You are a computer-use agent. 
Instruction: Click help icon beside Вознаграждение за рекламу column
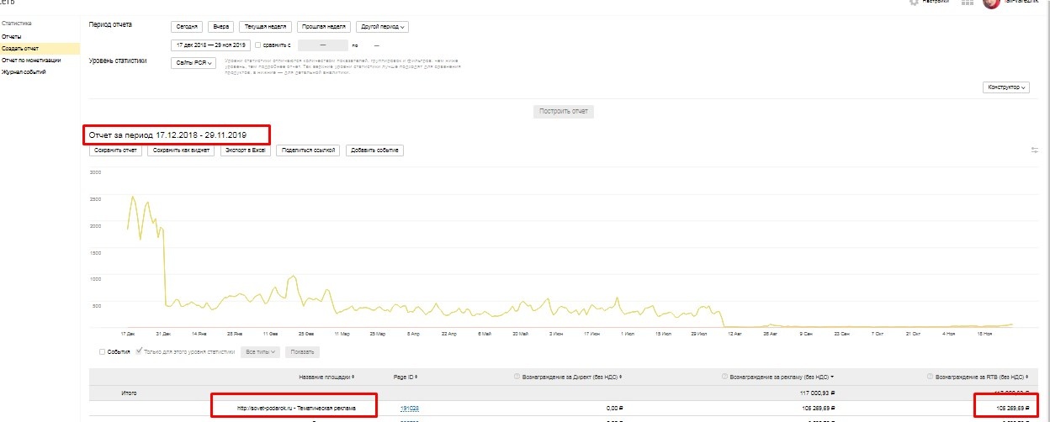pyautogui.click(x=725, y=377)
